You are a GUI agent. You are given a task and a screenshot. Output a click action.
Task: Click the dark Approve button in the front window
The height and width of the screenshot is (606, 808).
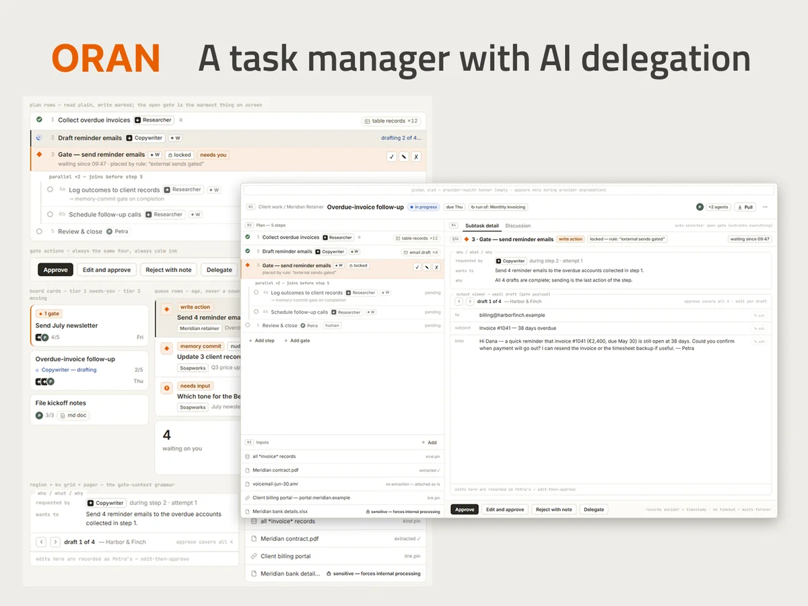[465, 510]
